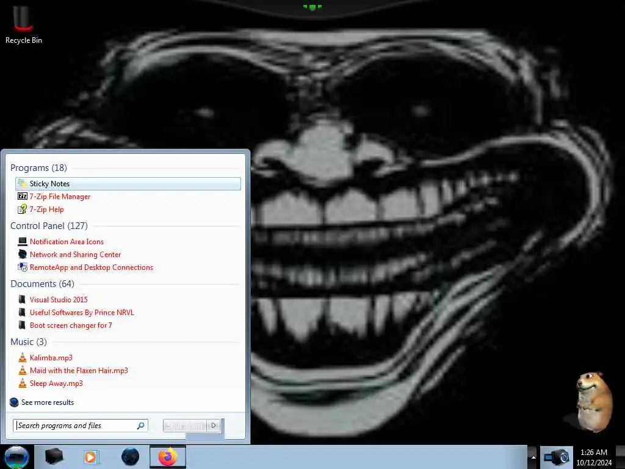Open the globe browser taskbar icon
Screen dimensions: 625x469
click(x=131, y=457)
